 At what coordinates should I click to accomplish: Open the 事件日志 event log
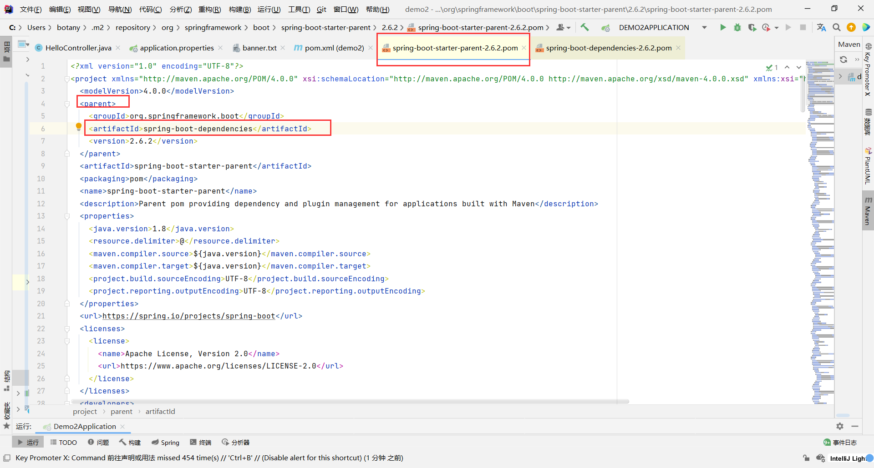[840, 442]
